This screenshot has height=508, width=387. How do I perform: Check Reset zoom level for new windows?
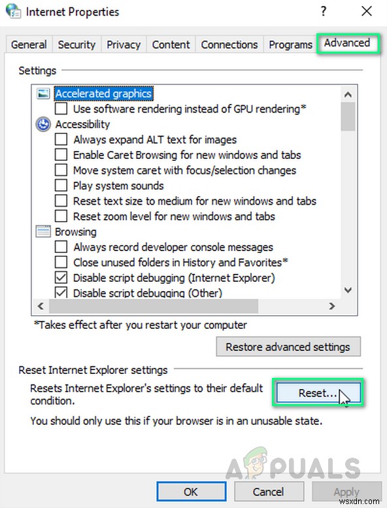click(x=61, y=216)
